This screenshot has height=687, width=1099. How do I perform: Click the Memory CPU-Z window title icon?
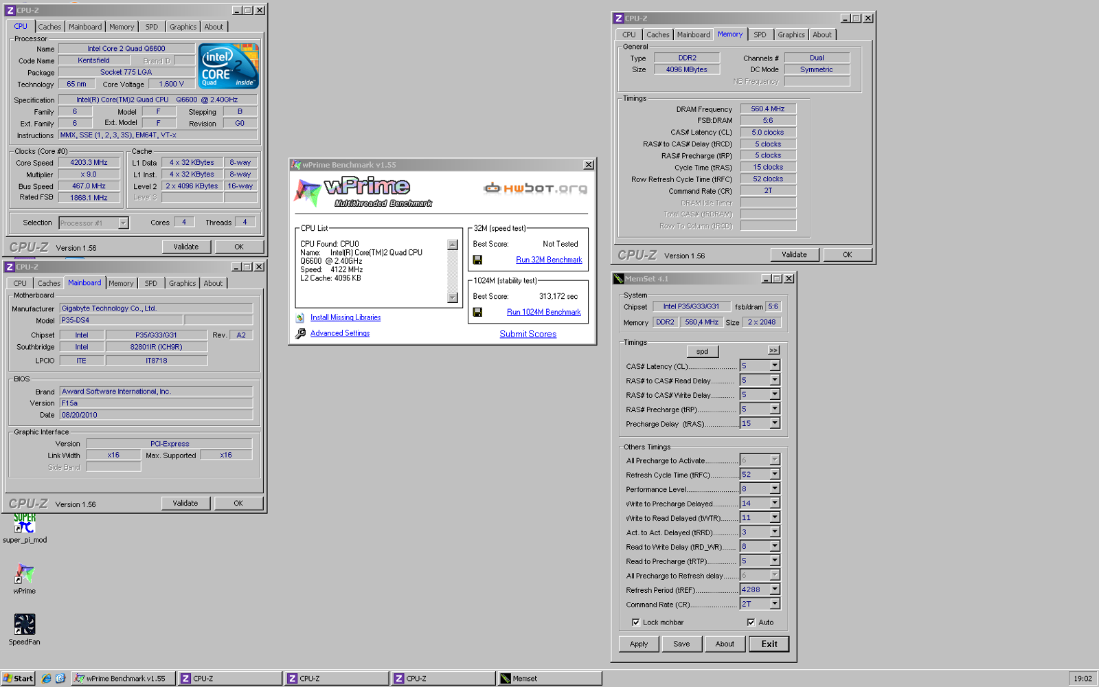click(619, 19)
